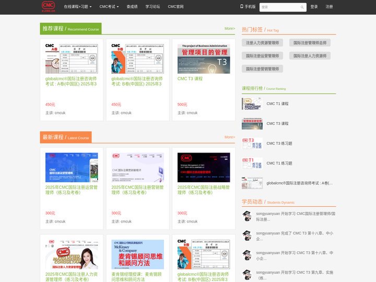Open recommended globalcmc B卷(中国区) course title
This screenshot has height=282, width=376.
coord(137,81)
